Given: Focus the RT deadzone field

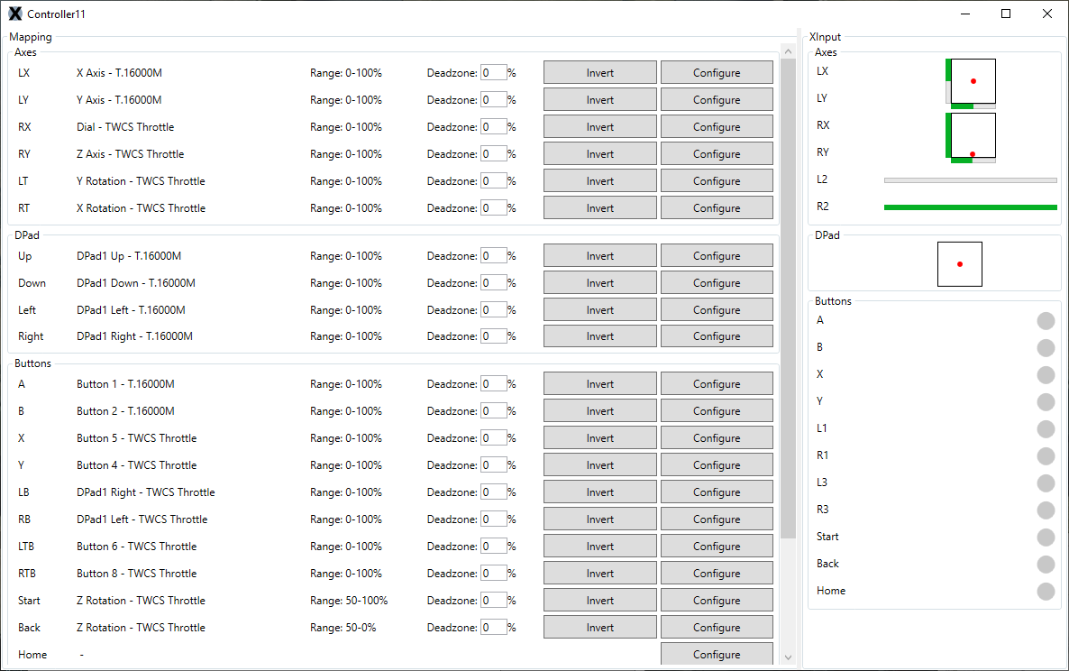Looking at the screenshot, I should 493,208.
